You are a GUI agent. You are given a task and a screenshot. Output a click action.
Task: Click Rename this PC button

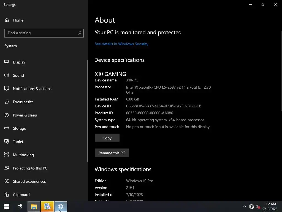click(x=112, y=153)
